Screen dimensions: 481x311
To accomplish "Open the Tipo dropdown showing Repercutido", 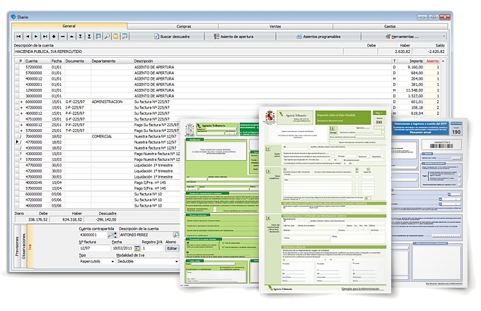I will point(114,261).
